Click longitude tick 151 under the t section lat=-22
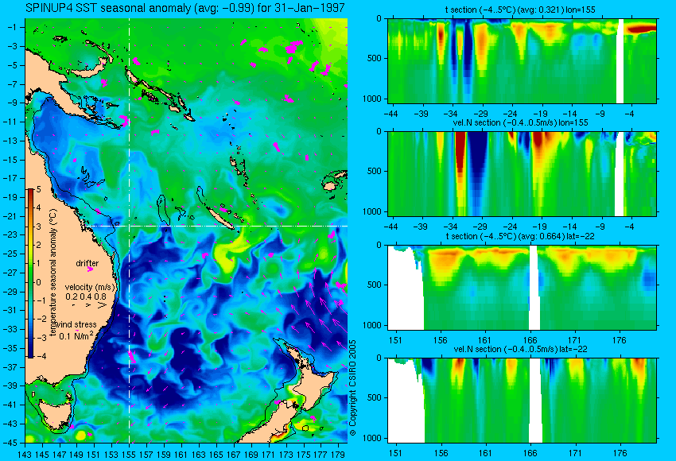Image resolution: width=676 pixels, height=461 pixels. point(395,340)
